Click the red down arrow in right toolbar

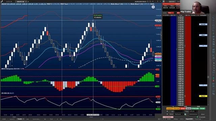click(x=214, y=81)
